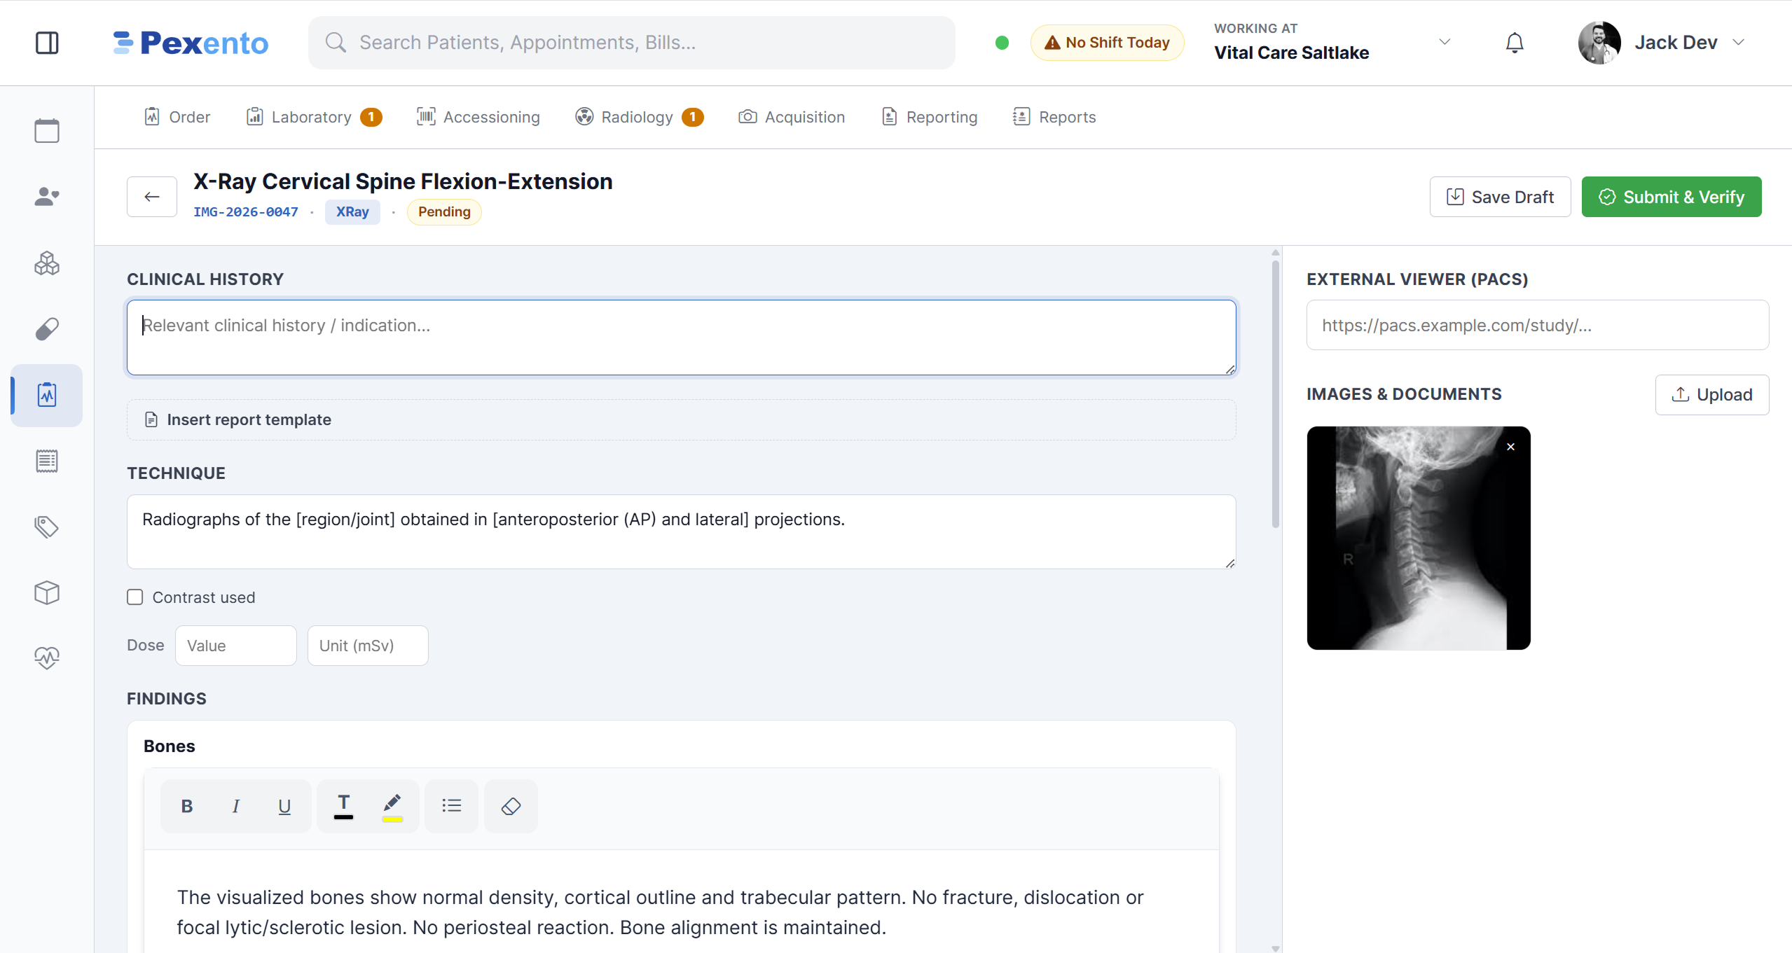This screenshot has height=953, width=1792.
Task: Open the receipt billing sidebar icon
Action: pos(47,461)
